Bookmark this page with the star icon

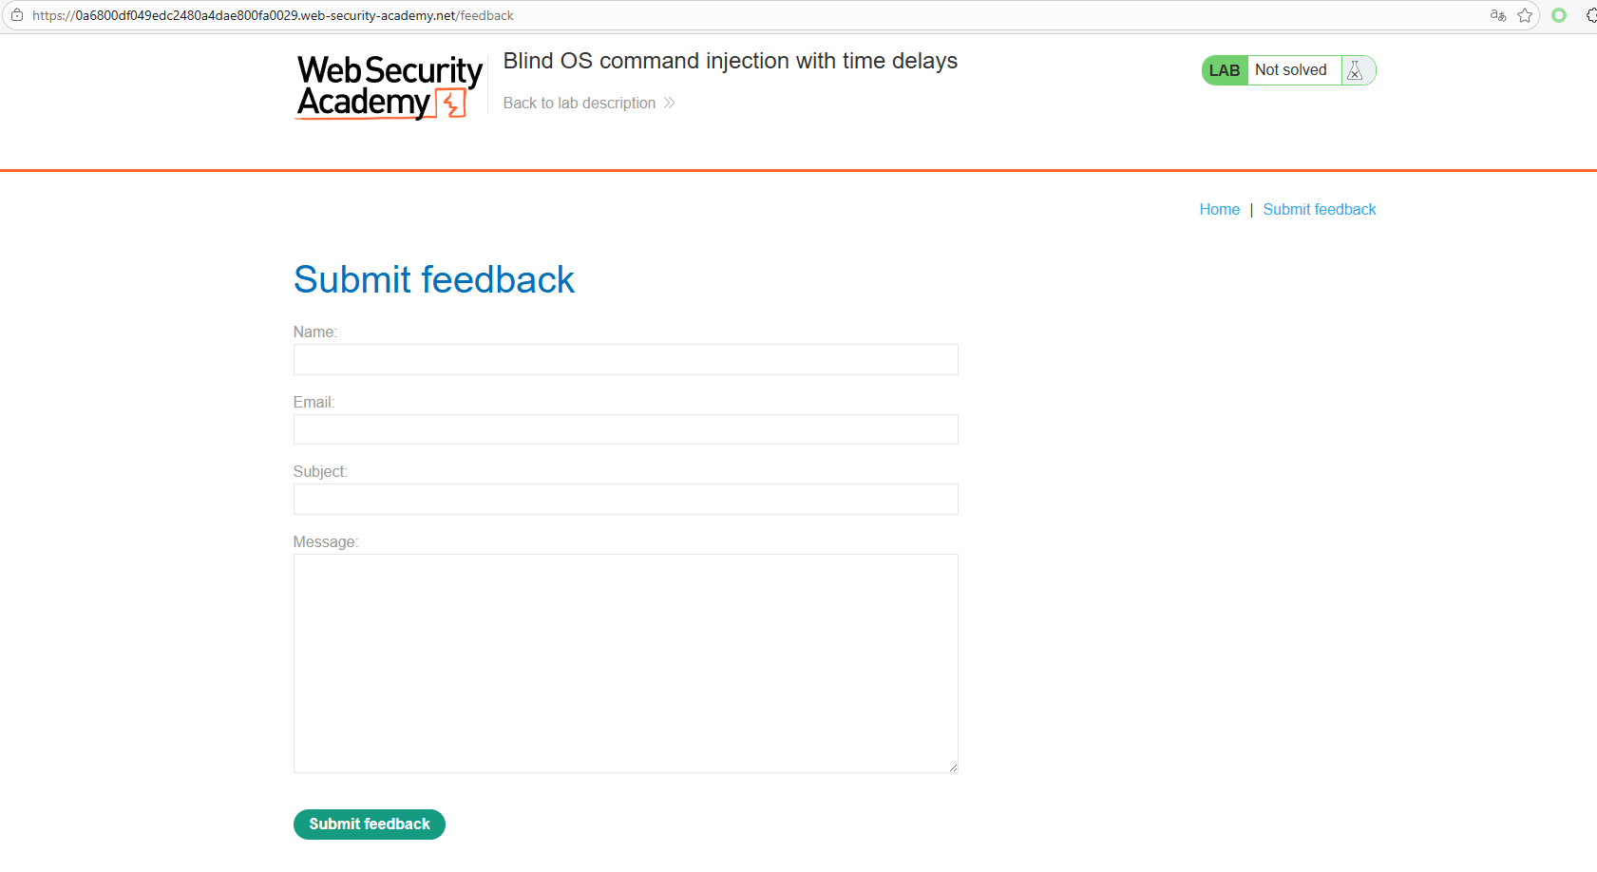[x=1525, y=15]
